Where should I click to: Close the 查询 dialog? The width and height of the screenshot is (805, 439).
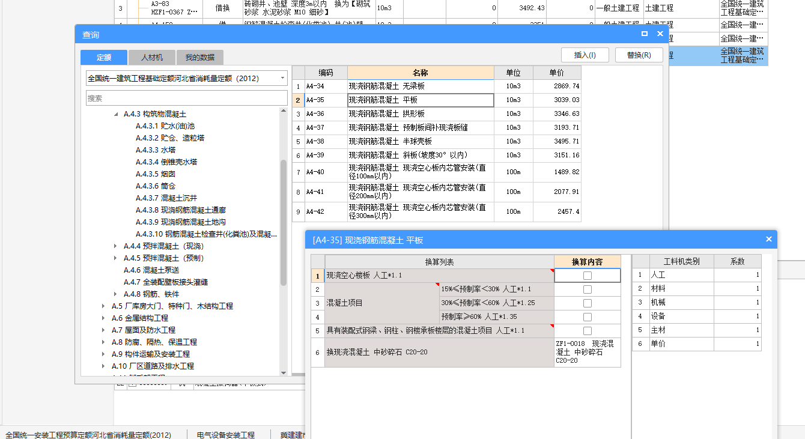(x=660, y=34)
